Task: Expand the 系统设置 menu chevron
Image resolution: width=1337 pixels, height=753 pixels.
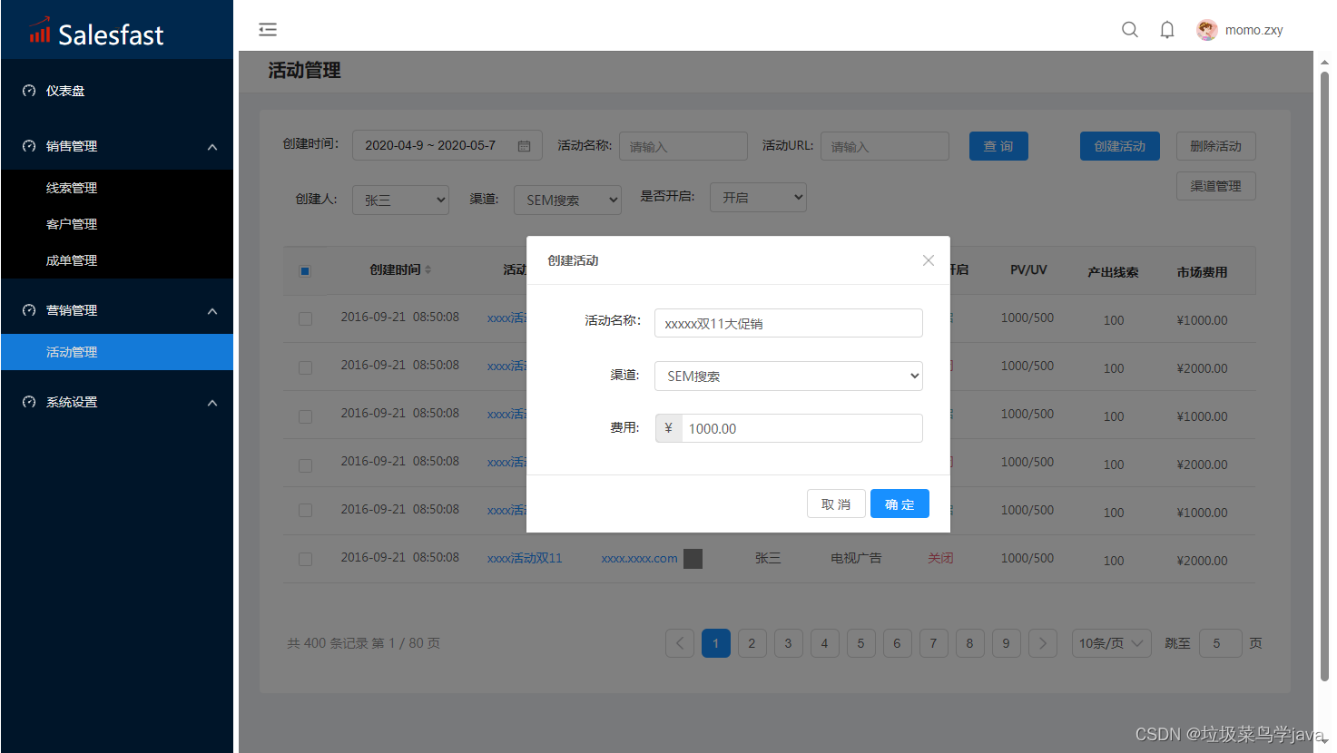Action: (x=212, y=403)
